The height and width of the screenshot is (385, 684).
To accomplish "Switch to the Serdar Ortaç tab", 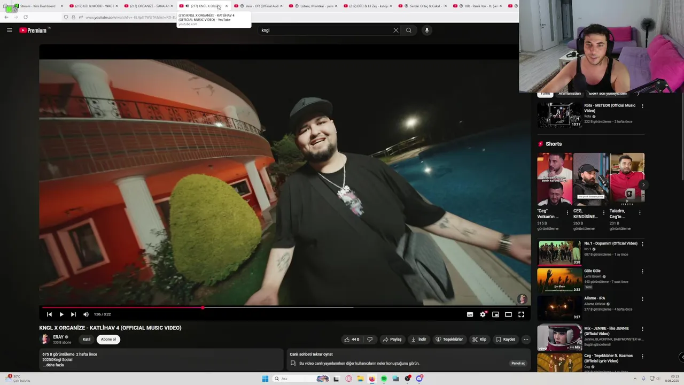I will 424,6.
